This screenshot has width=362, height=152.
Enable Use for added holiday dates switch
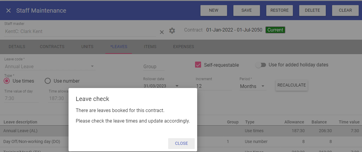(x=261, y=65)
